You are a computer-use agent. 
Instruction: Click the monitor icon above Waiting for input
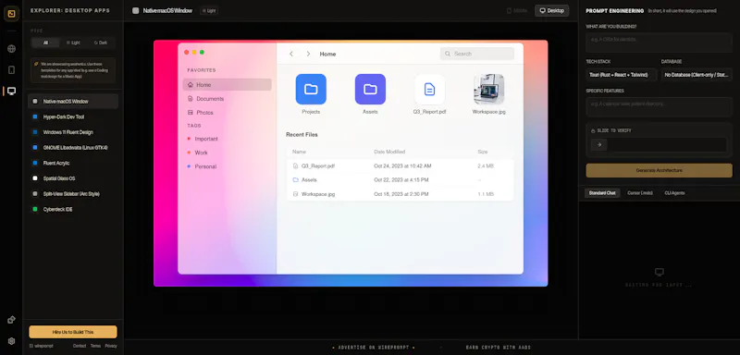click(660, 272)
